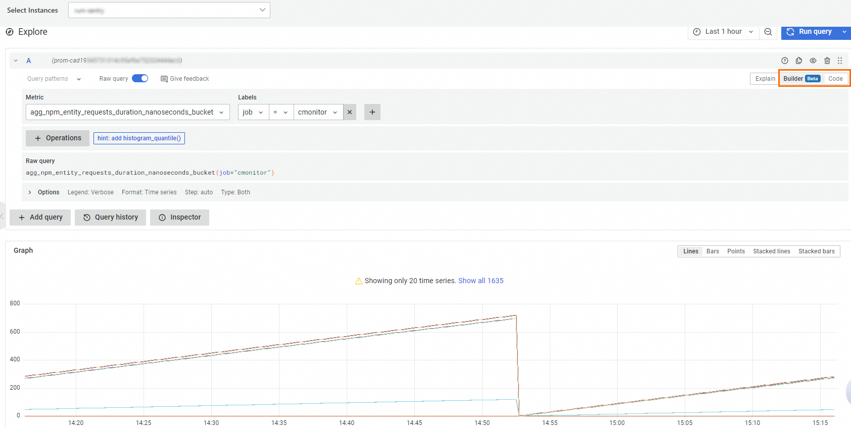Image resolution: width=851 pixels, height=429 pixels.
Task: Open the Last 1 hour time picker
Action: [x=723, y=32]
